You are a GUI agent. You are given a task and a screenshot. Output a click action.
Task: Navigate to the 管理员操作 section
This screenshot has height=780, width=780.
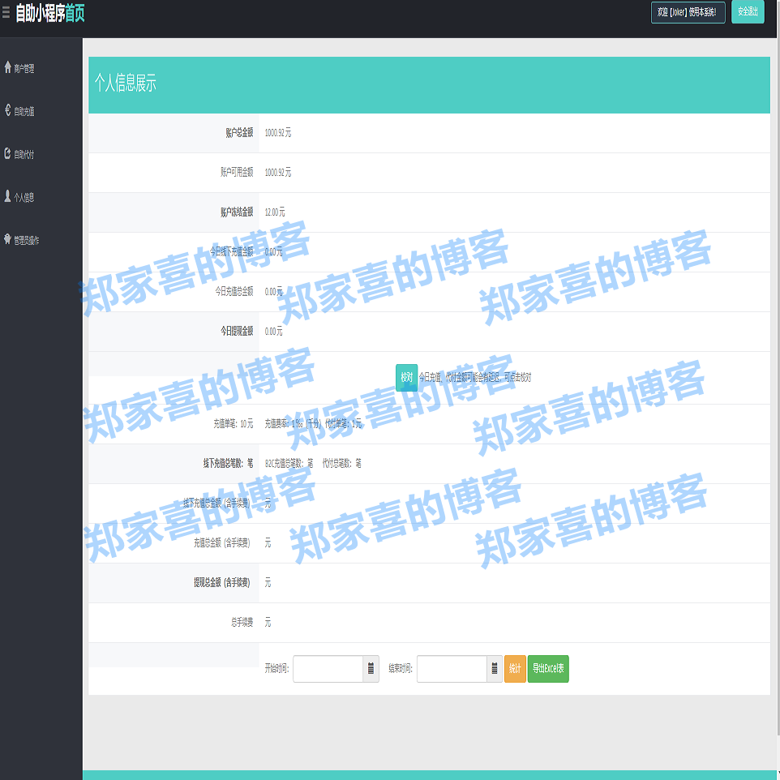(27, 239)
